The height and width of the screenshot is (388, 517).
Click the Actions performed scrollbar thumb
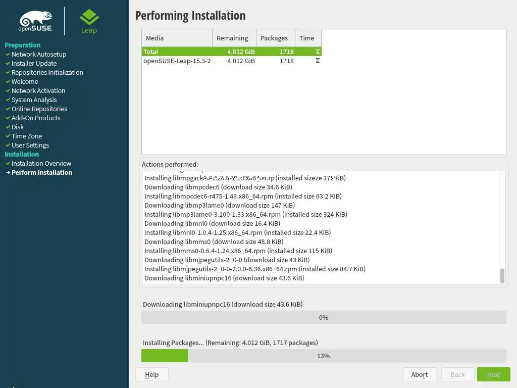tap(502, 276)
